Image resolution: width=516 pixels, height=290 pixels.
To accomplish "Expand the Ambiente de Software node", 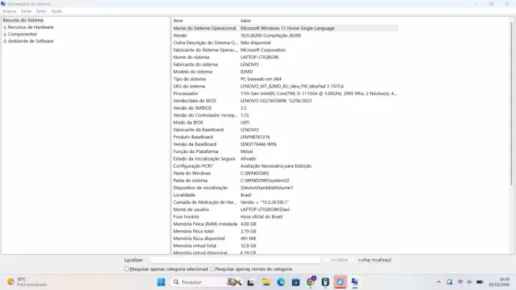I will pyautogui.click(x=5, y=41).
